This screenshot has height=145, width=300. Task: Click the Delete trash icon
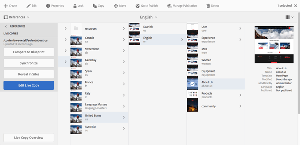[208, 6]
